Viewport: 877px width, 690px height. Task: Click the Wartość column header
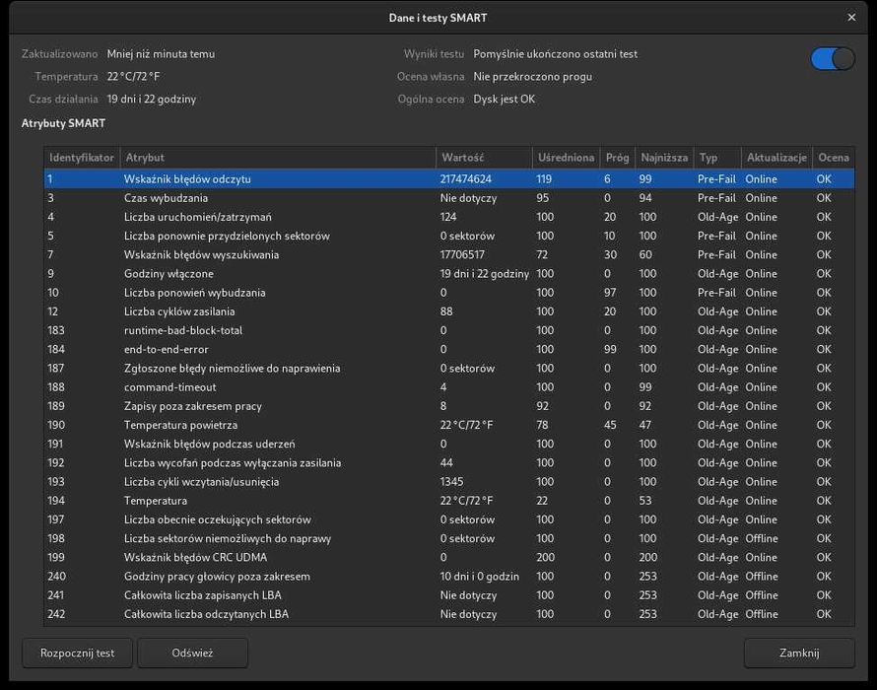[483, 158]
